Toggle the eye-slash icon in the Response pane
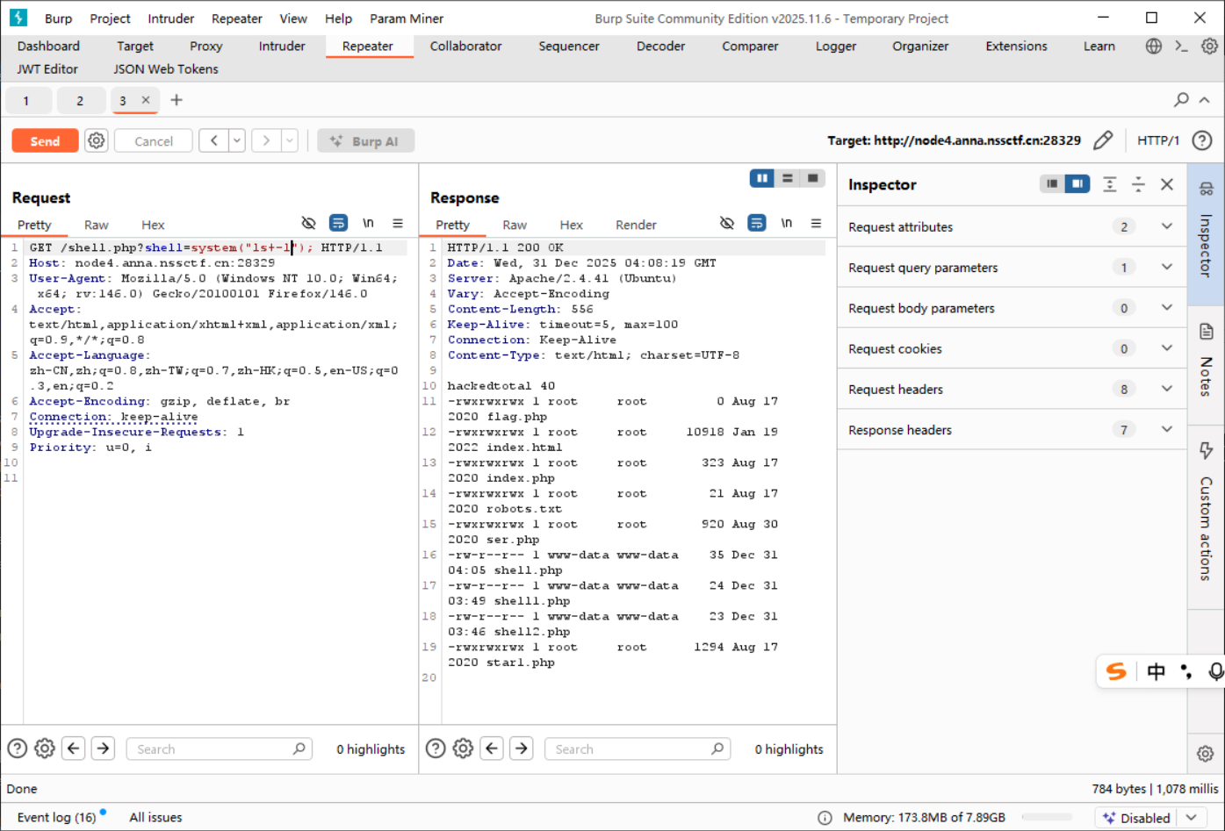This screenshot has width=1225, height=831. coord(727,224)
